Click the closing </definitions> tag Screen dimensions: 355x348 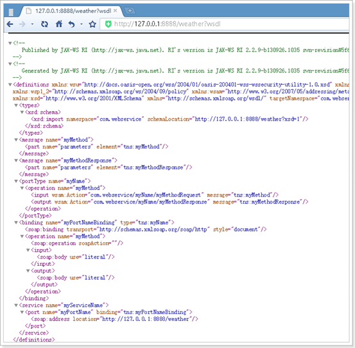pyautogui.click(x=34, y=340)
